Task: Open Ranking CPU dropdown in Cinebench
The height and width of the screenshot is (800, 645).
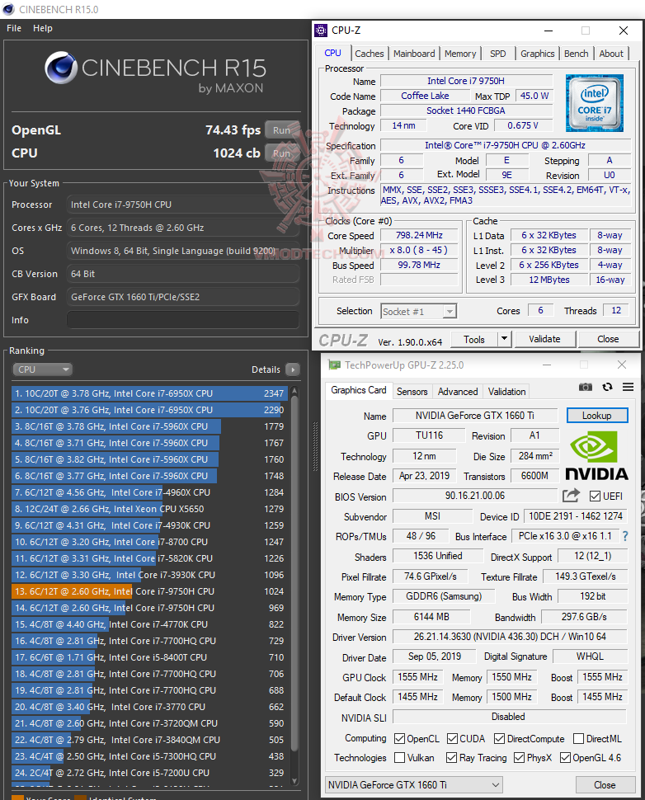Action: 42,369
